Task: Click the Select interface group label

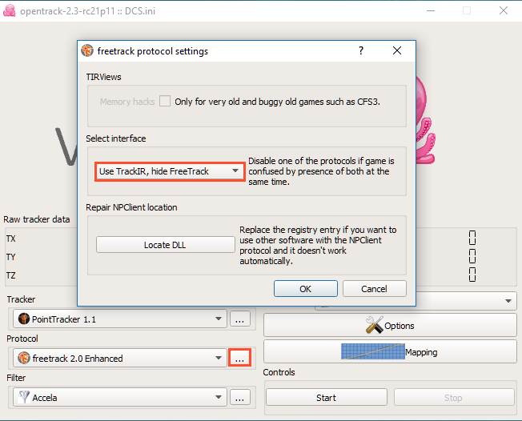Action: click(x=116, y=138)
